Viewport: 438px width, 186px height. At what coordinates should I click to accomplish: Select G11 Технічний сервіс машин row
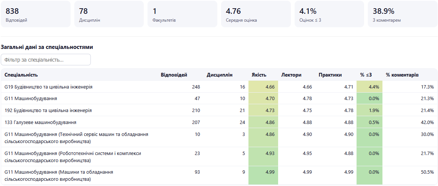tap(219, 137)
